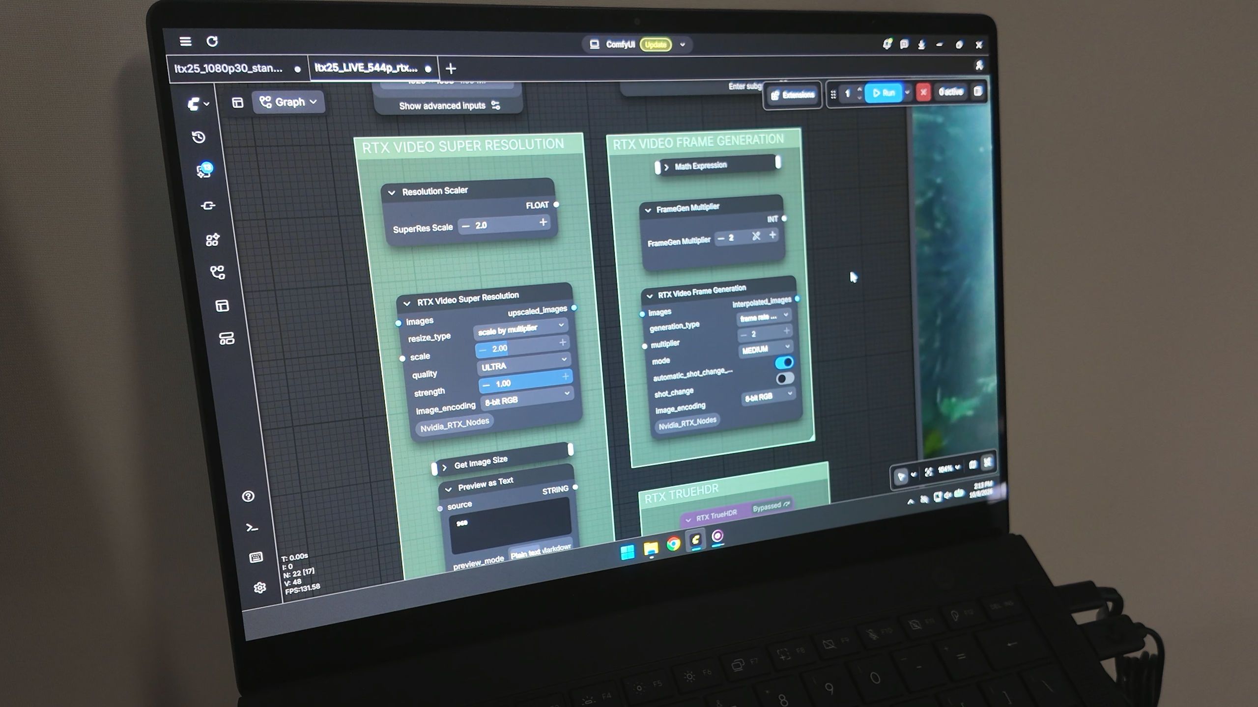The image size is (1258, 707).
Task: Open the 8-bit RGB dropdown in Frame Generation node
Action: point(768,397)
